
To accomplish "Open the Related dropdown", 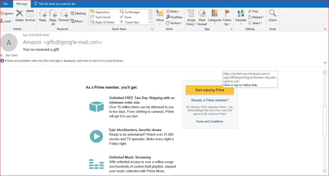I will tap(256, 17).
